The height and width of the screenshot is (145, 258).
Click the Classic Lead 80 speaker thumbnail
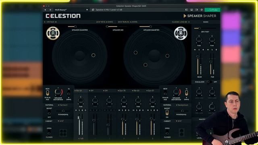click(x=181, y=33)
